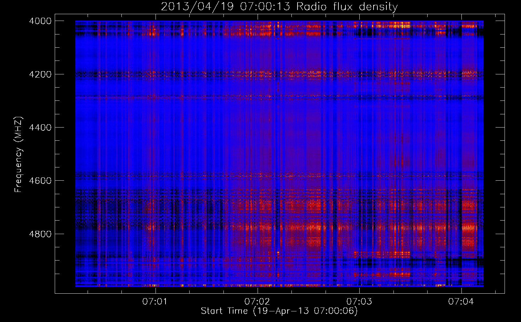Click the 4400 frequency tick label
The height and width of the screenshot is (322, 521).
pyautogui.click(x=40, y=128)
